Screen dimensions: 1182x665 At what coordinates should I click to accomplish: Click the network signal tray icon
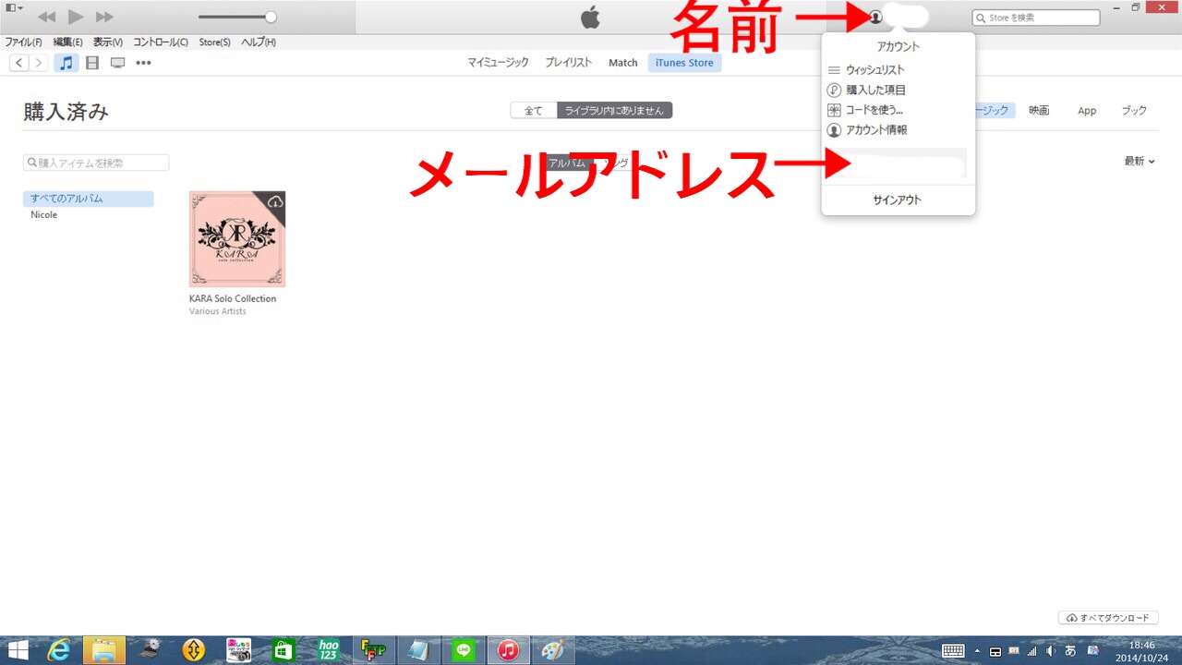pyautogui.click(x=1031, y=650)
